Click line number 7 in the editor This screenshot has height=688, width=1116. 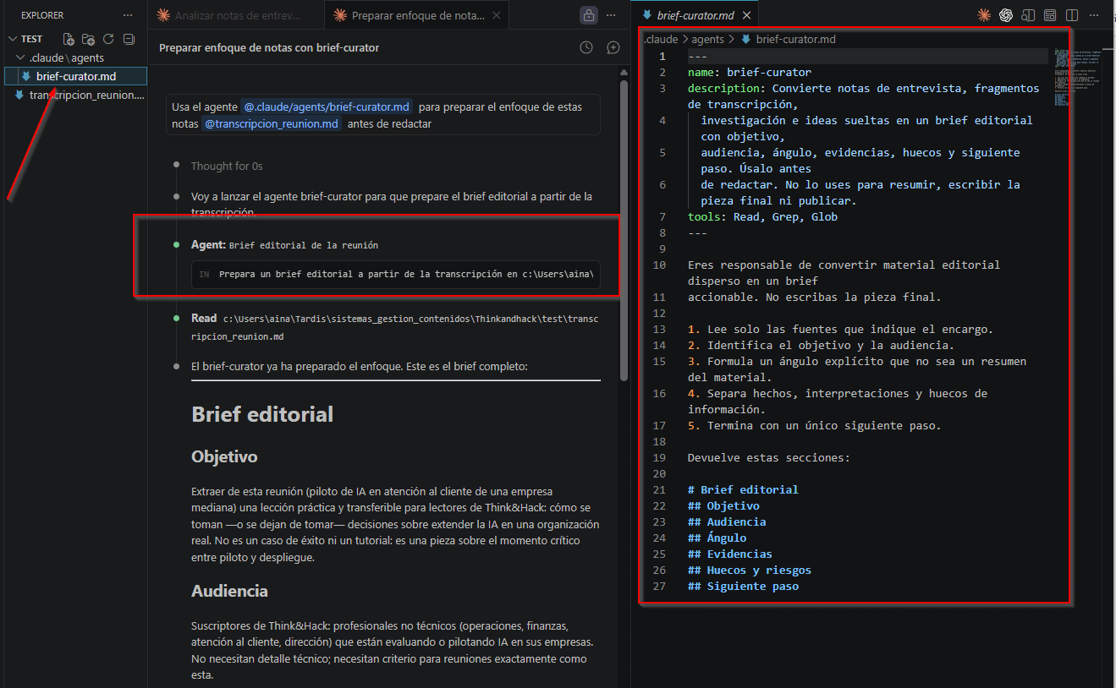[x=662, y=217]
